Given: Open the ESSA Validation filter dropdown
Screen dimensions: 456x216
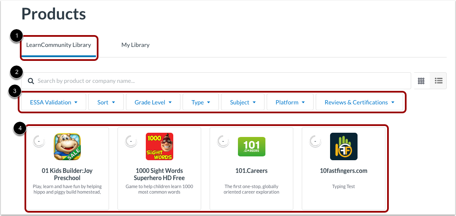Looking at the screenshot, I should 54,102.
